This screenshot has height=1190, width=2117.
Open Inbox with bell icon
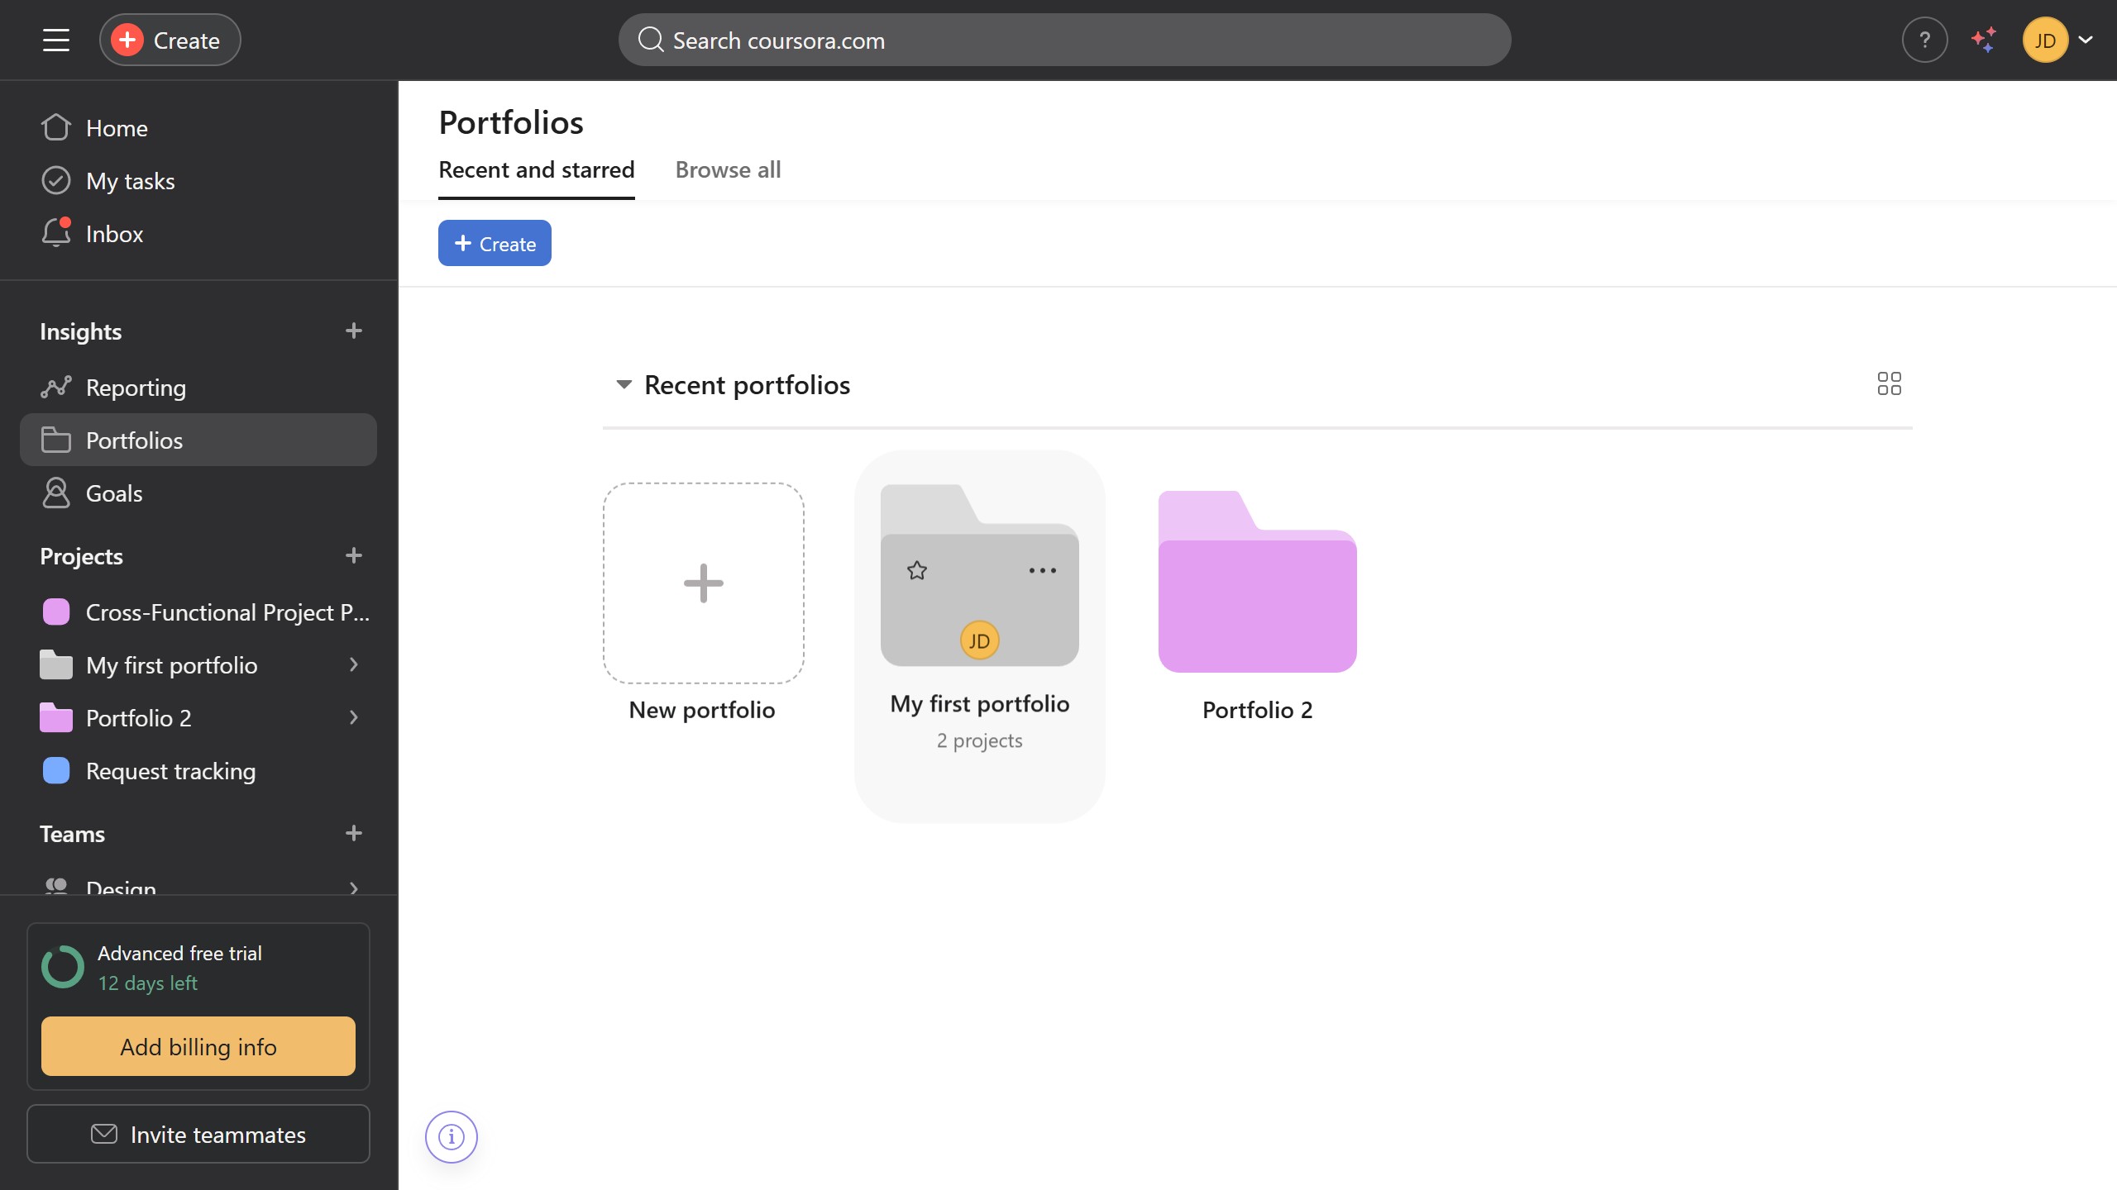tap(114, 234)
